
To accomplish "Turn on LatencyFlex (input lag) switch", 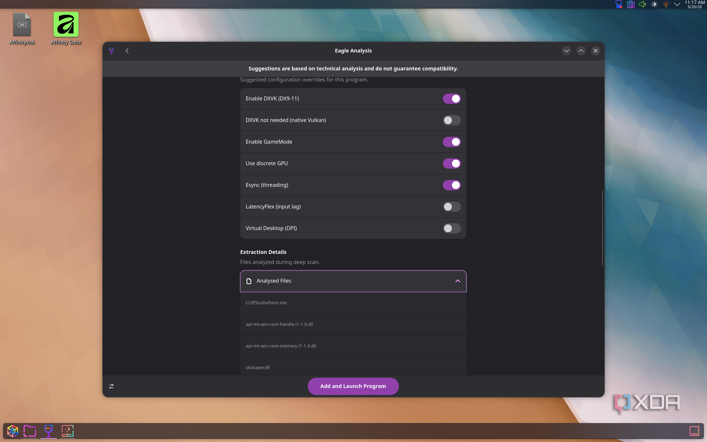I will [452, 207].
